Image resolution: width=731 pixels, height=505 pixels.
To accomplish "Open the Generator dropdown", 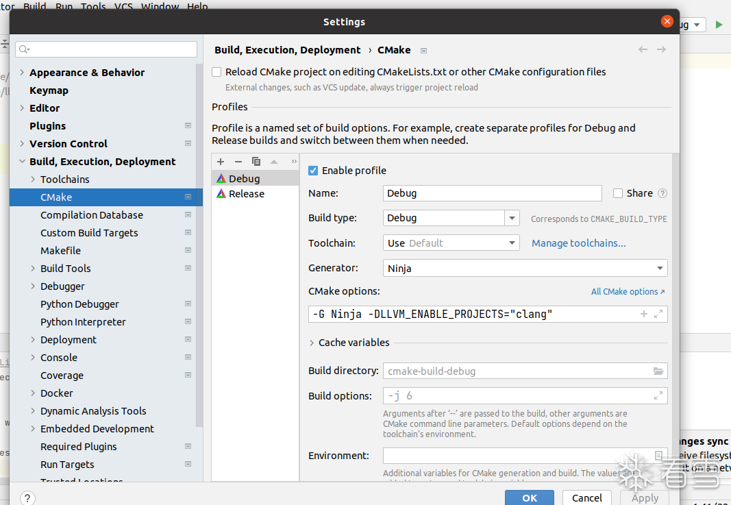I will (x=660, y=269).
